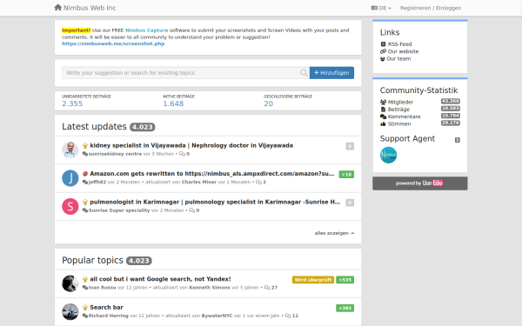Open Richard Herring avatar photo
The image size is (522, 326).
coord(70,312)
